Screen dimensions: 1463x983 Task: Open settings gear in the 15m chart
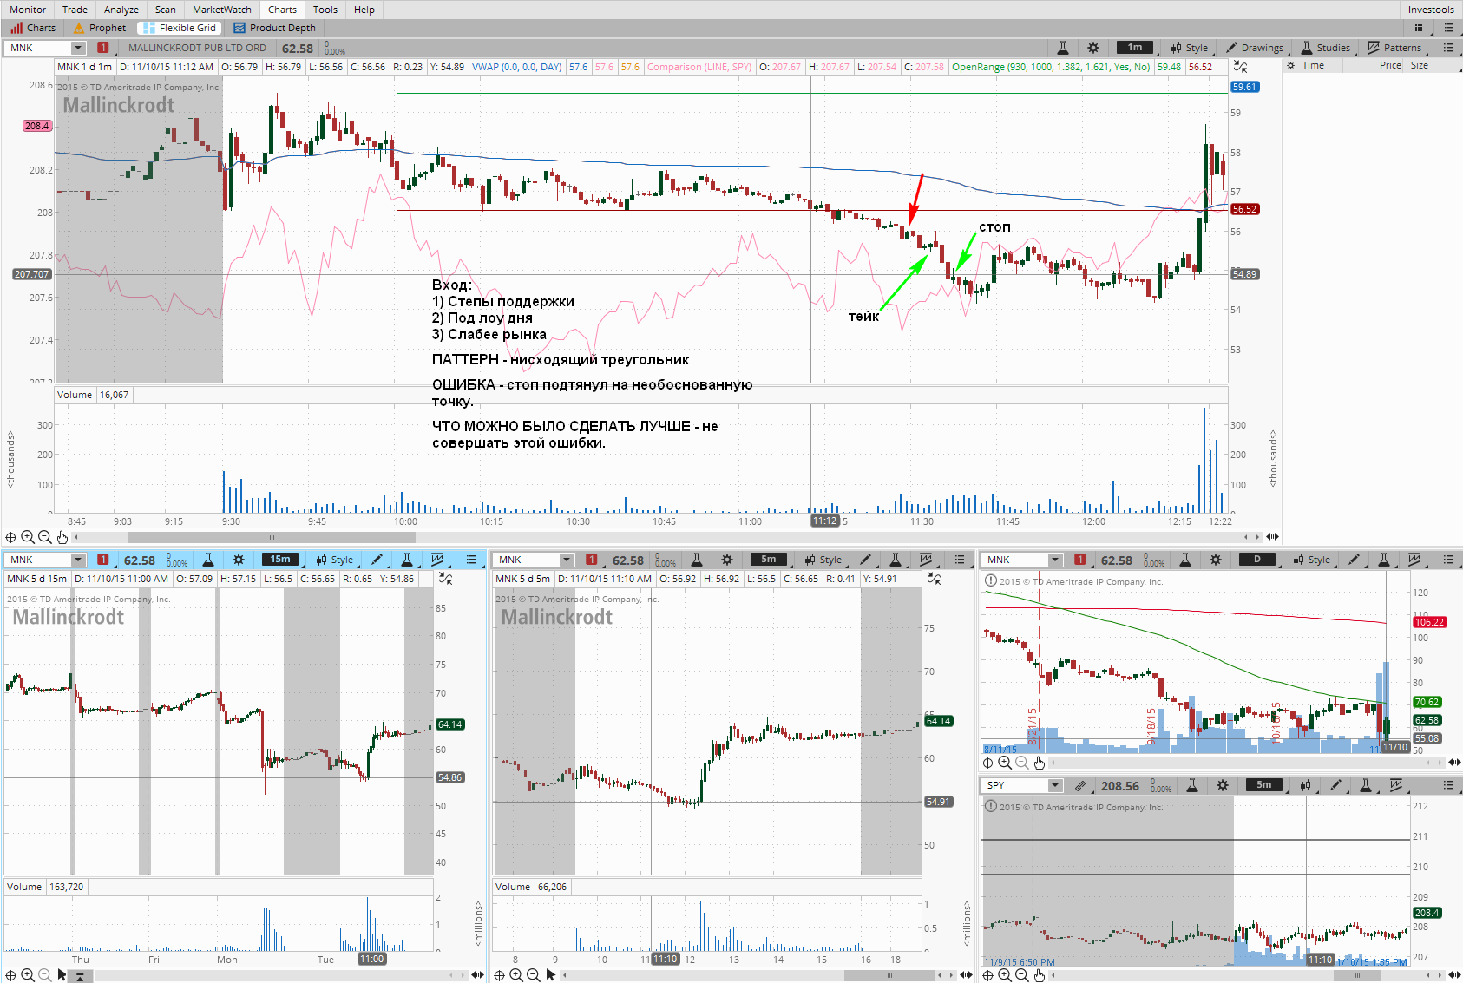point(239,560)
